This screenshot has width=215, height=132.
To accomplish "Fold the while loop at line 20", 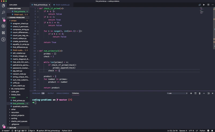I will pyautogui.click(x=38, y=62).
